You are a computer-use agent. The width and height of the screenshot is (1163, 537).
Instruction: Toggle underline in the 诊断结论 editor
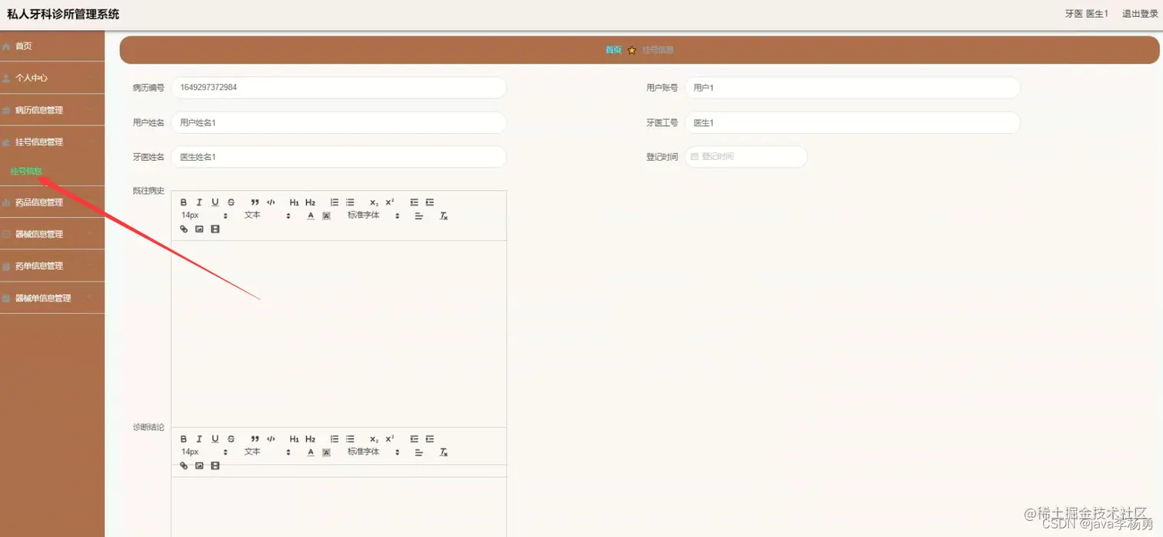point(215,439)
